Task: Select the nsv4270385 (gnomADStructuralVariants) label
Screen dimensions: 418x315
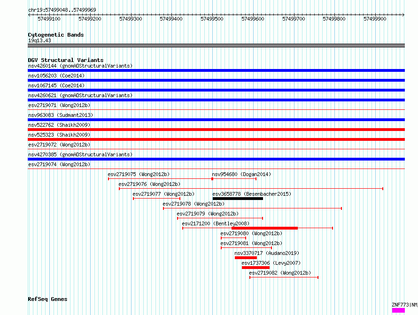Action: pyautogui.click(x=80, y=154)
